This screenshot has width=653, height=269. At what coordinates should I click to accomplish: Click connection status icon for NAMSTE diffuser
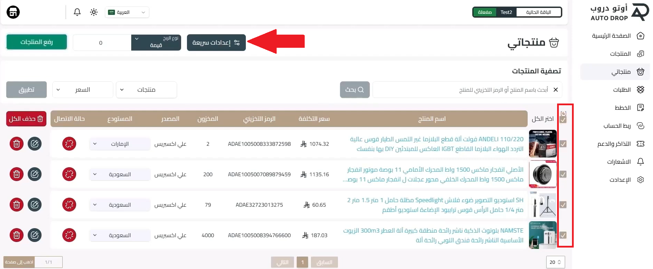[x=69, y=235]
